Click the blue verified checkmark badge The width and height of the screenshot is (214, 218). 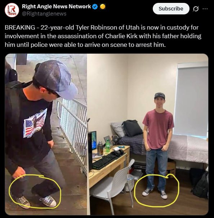[95, 6]
